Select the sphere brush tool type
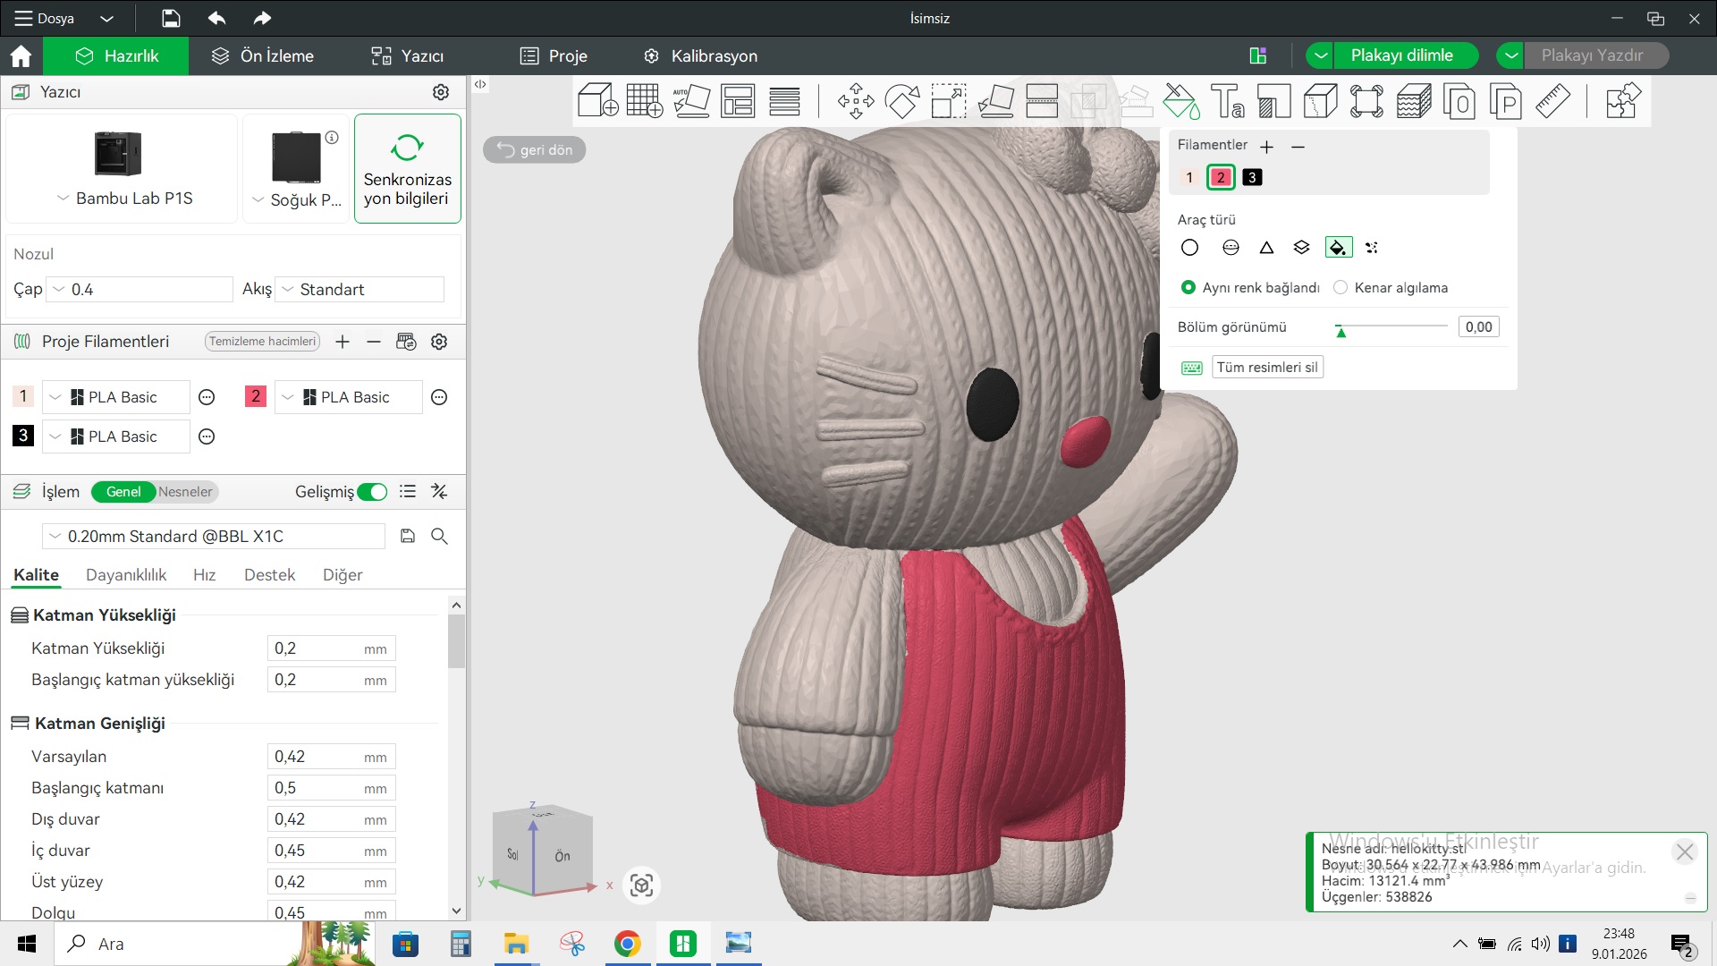 (x=1231, y=248)
